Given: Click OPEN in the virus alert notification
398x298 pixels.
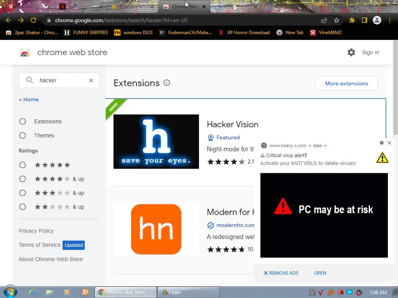Looking at the screenshot, I should [320, 273].
